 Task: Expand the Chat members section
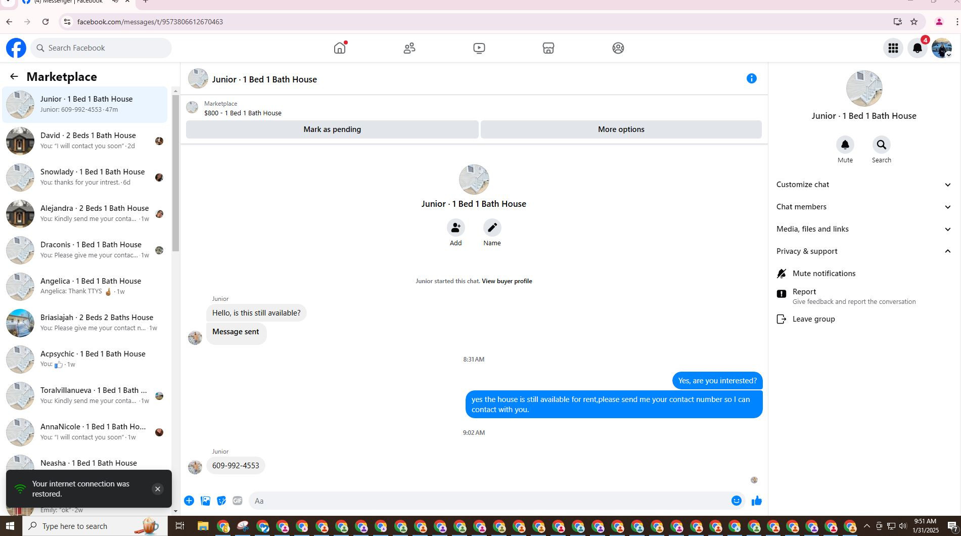click(864, 207)
